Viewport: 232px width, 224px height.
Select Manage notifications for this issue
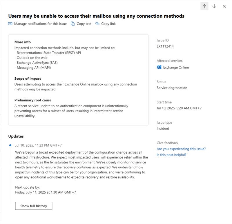pos(40,24)
